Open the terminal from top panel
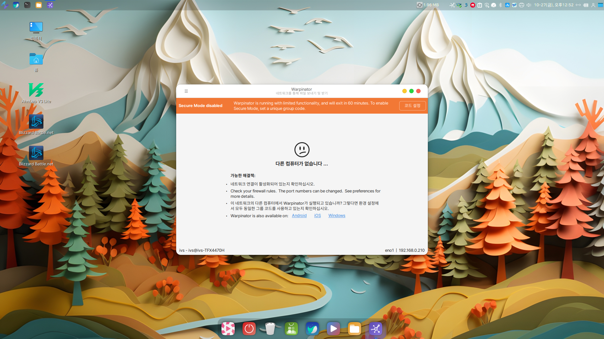The width and height of the screenshot is (604, 339). [x=27, y=5]
